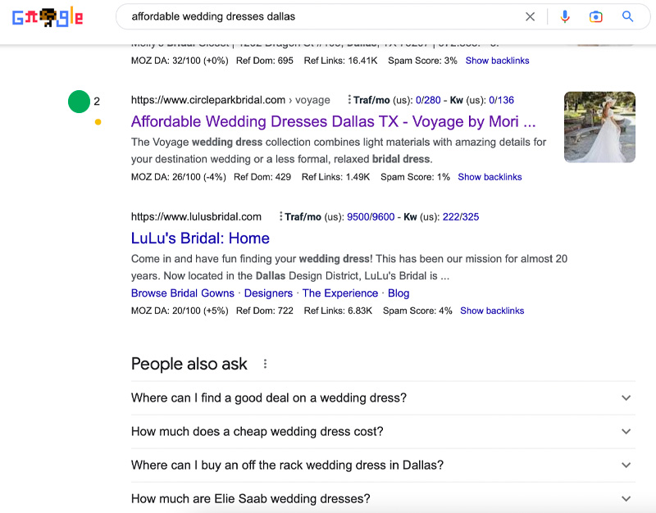Click the https://www.lulusbridal.com URL text

pos(196,216)
